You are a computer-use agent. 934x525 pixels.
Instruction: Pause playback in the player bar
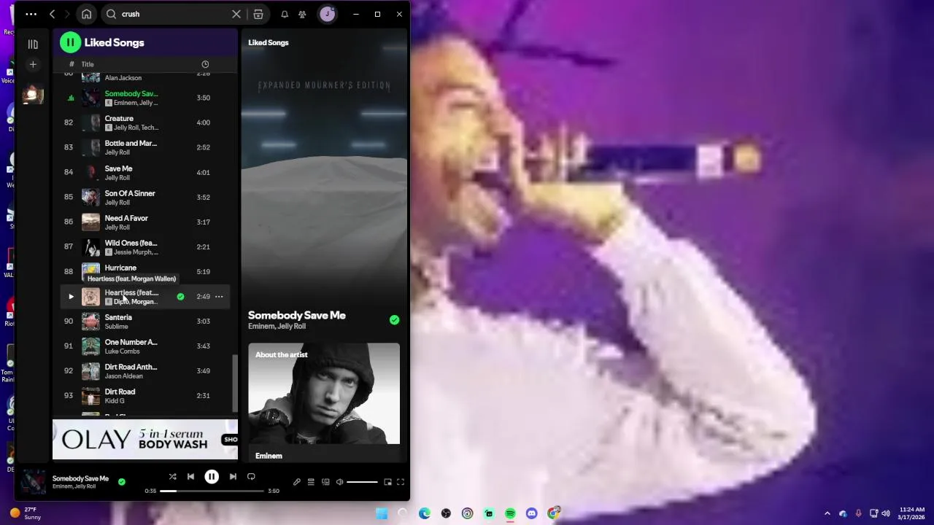[x=212, y=477]
